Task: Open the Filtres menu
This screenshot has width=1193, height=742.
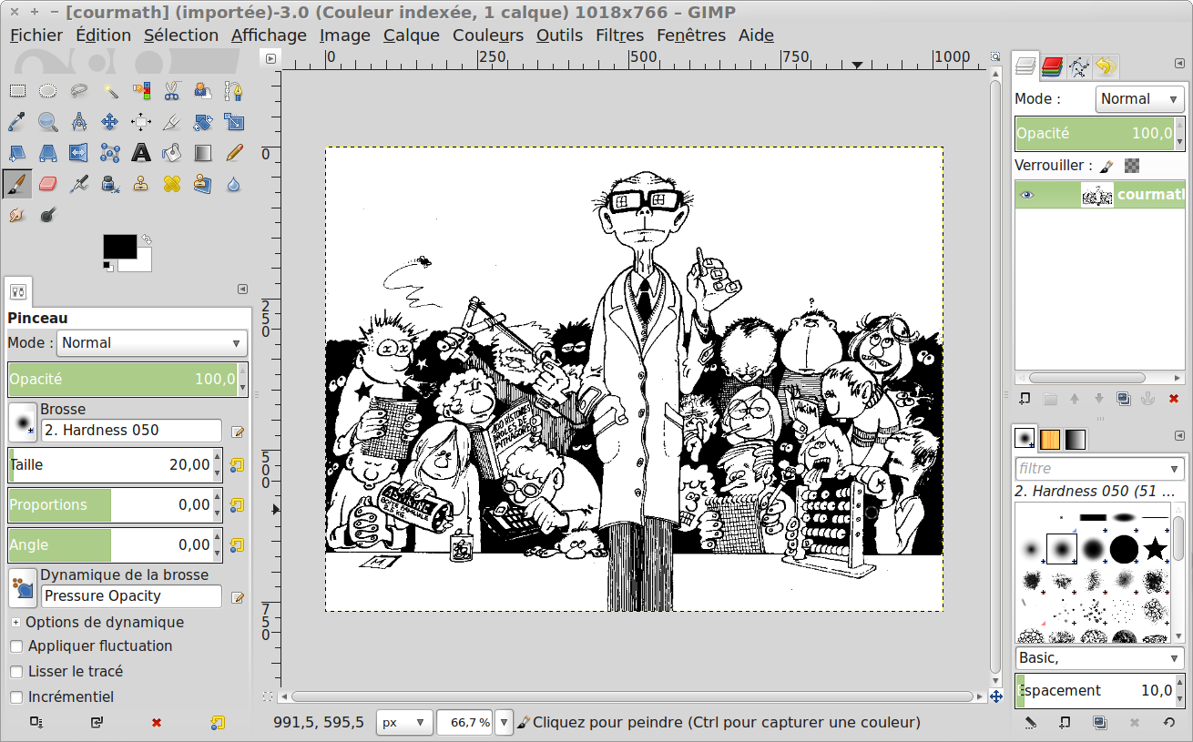Action: click(619, 36)
